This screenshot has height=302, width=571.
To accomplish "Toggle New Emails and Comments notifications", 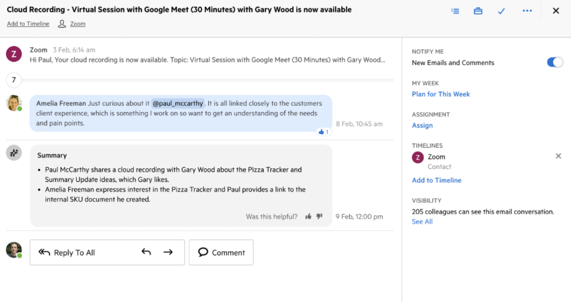I will coord(554,62).
